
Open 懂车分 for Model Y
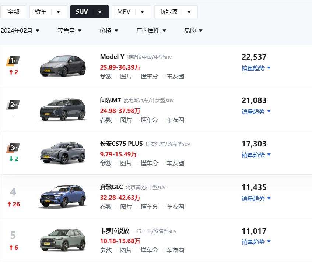149,76
